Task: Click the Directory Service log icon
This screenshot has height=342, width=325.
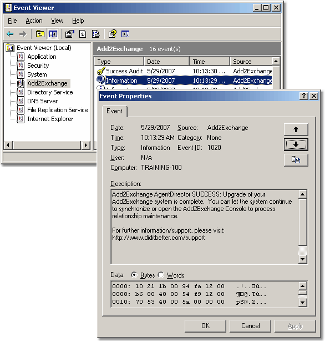Action: [x=21, y=92]
